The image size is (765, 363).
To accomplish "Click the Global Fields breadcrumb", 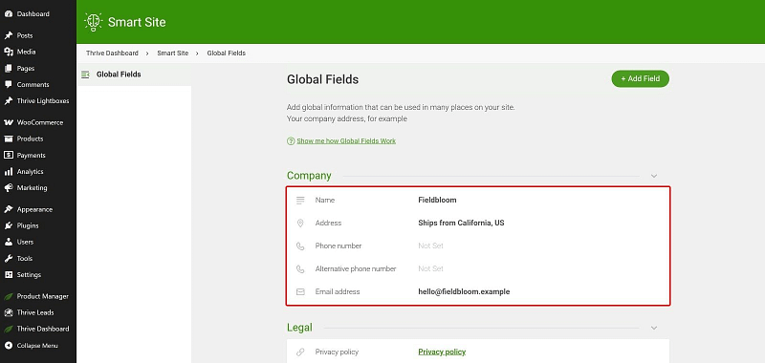I will point(227,53).
